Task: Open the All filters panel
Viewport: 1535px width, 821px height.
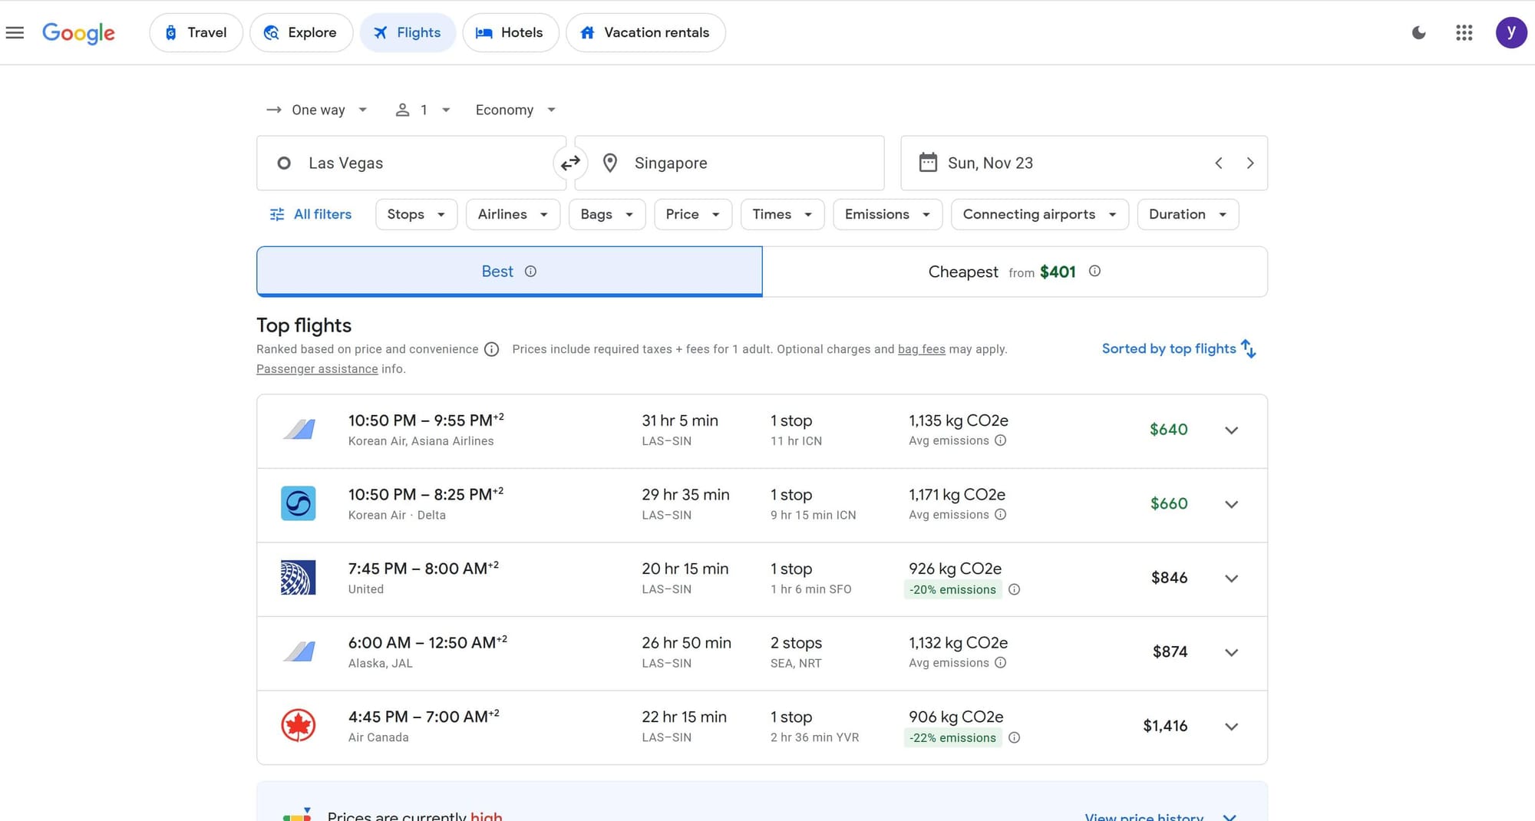Action: coord(311,214)
